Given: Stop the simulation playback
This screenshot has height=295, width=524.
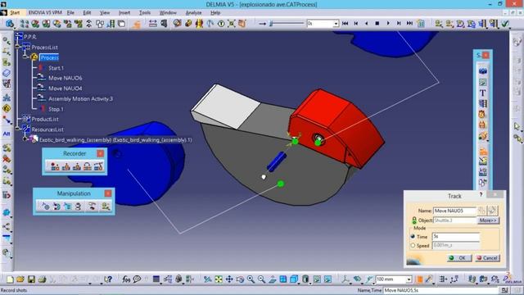Looking at the screenshot, I should (x=377, y=23).
